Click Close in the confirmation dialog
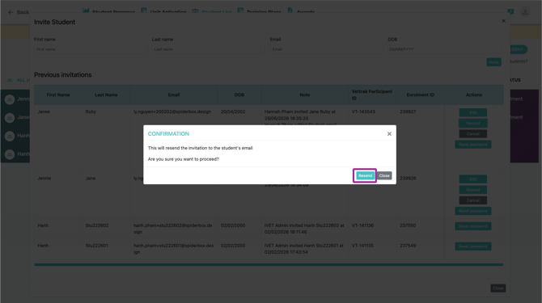The height and width of the screenshot is (303, 542). tap(384, 175)
